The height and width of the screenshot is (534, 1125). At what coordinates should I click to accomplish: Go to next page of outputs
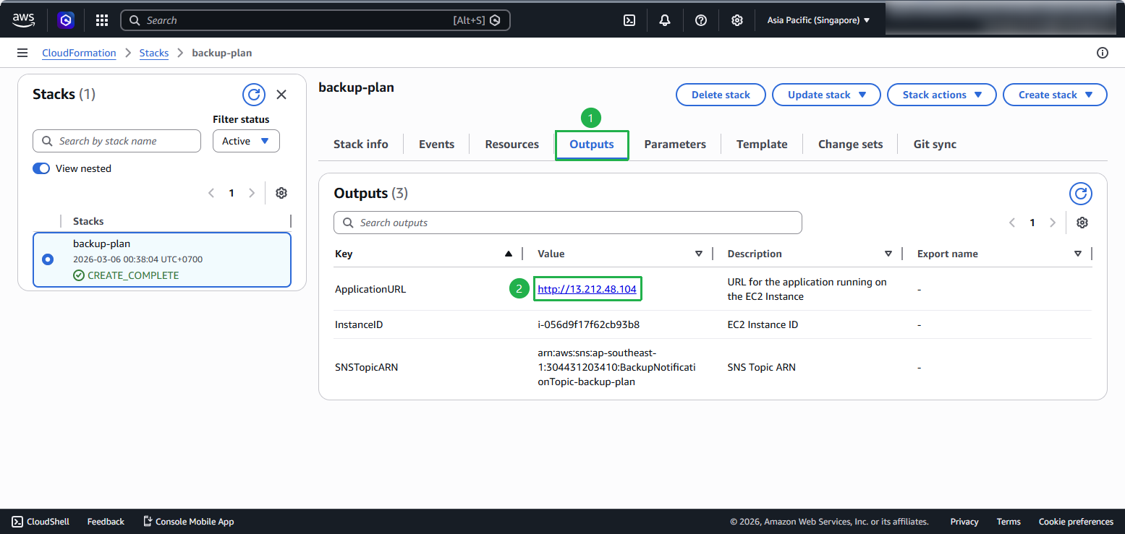tap(1053, 223)
